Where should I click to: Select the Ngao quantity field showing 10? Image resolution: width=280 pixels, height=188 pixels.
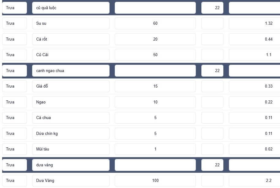(155, 102)
